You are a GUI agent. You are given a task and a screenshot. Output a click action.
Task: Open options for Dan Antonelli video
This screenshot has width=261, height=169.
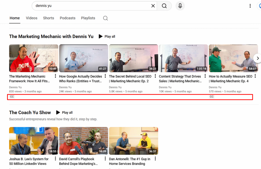coord(155,159)
